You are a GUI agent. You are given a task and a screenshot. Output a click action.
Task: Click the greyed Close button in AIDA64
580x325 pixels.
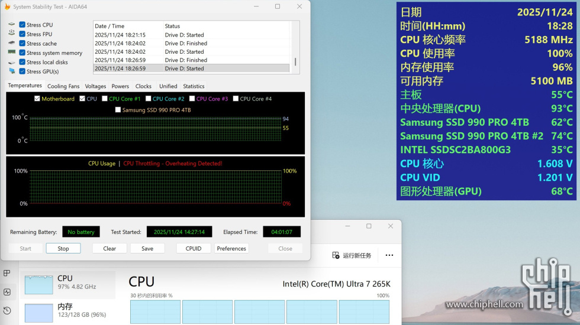[285, 249]
